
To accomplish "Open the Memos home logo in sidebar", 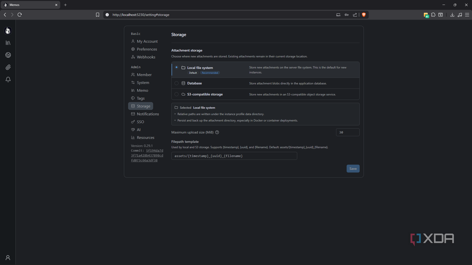I will (8, 31).
